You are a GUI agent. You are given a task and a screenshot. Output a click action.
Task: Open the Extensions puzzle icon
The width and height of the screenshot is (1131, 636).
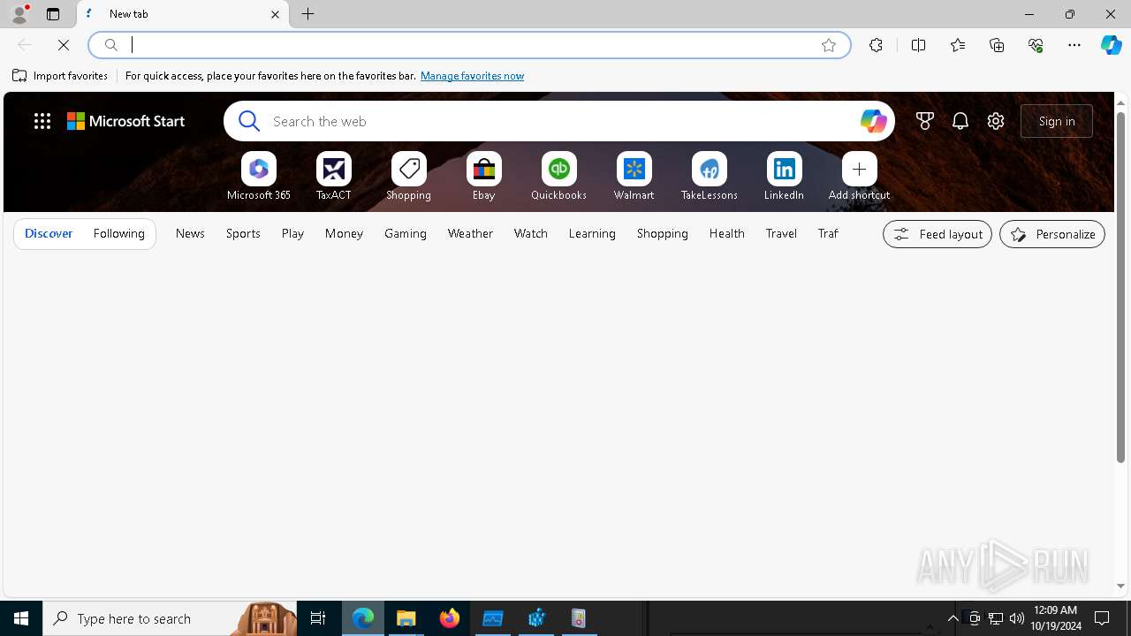click(x=876, y=45)
